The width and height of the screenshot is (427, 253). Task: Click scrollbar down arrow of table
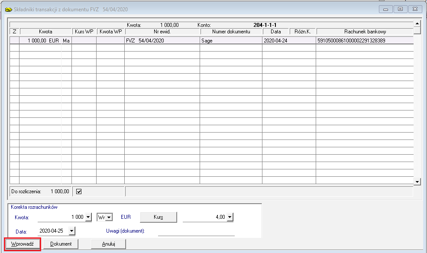click(417, 182)
